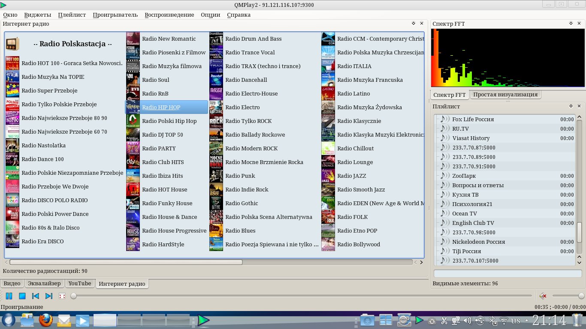
Task: Skip to the previous track
Action: [36, 296]
